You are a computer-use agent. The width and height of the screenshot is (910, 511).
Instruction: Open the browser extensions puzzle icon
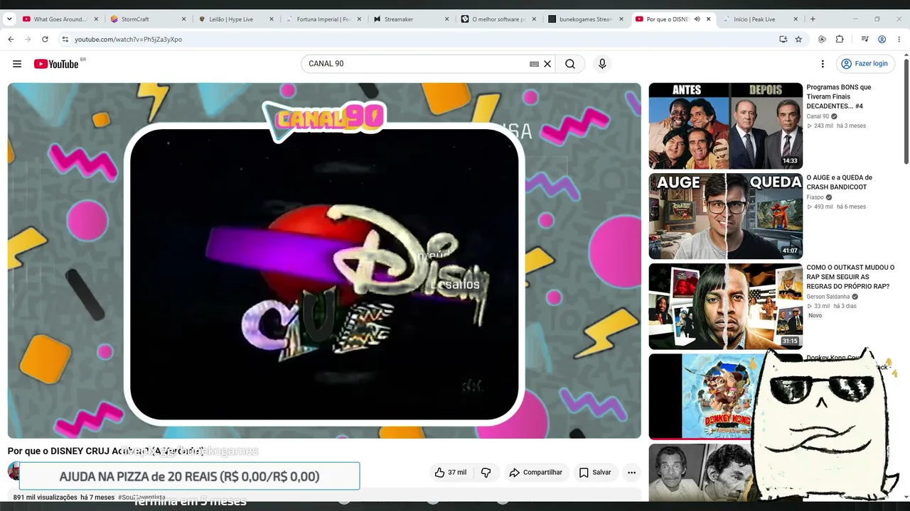pyautogui.click(x=840, y=39)
